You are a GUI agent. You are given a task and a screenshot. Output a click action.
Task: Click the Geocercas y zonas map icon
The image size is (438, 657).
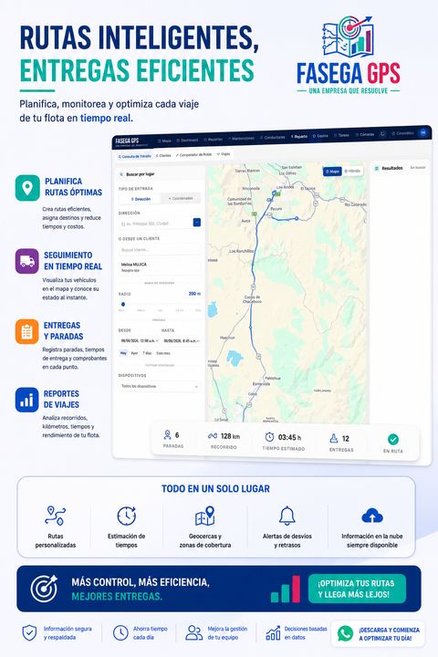(x=205, y=516)
